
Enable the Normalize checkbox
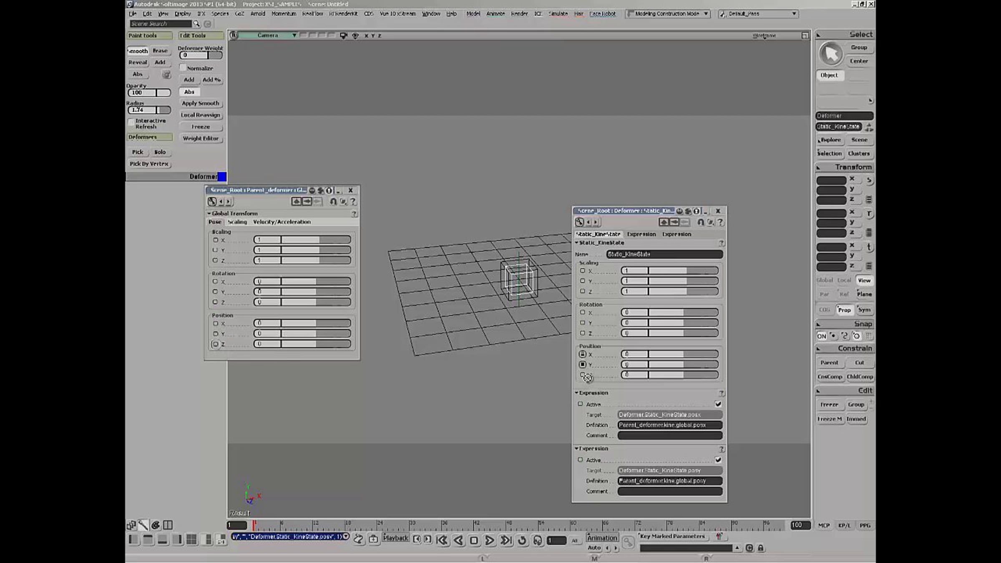click(x=183, y=68)
